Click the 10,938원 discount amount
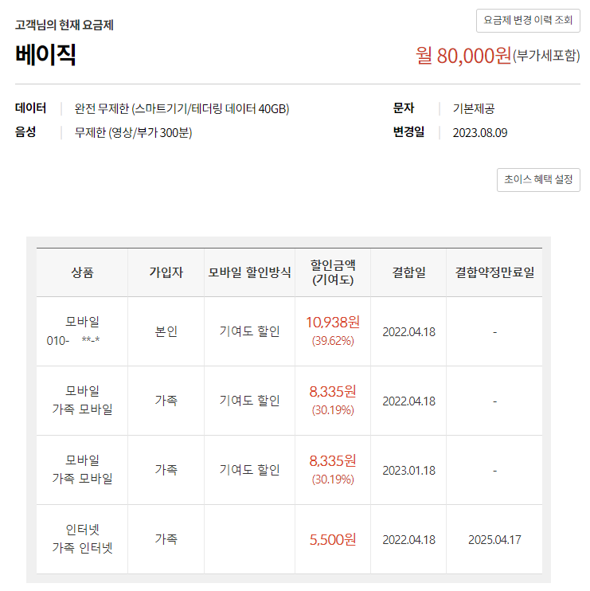 [333, 323]
